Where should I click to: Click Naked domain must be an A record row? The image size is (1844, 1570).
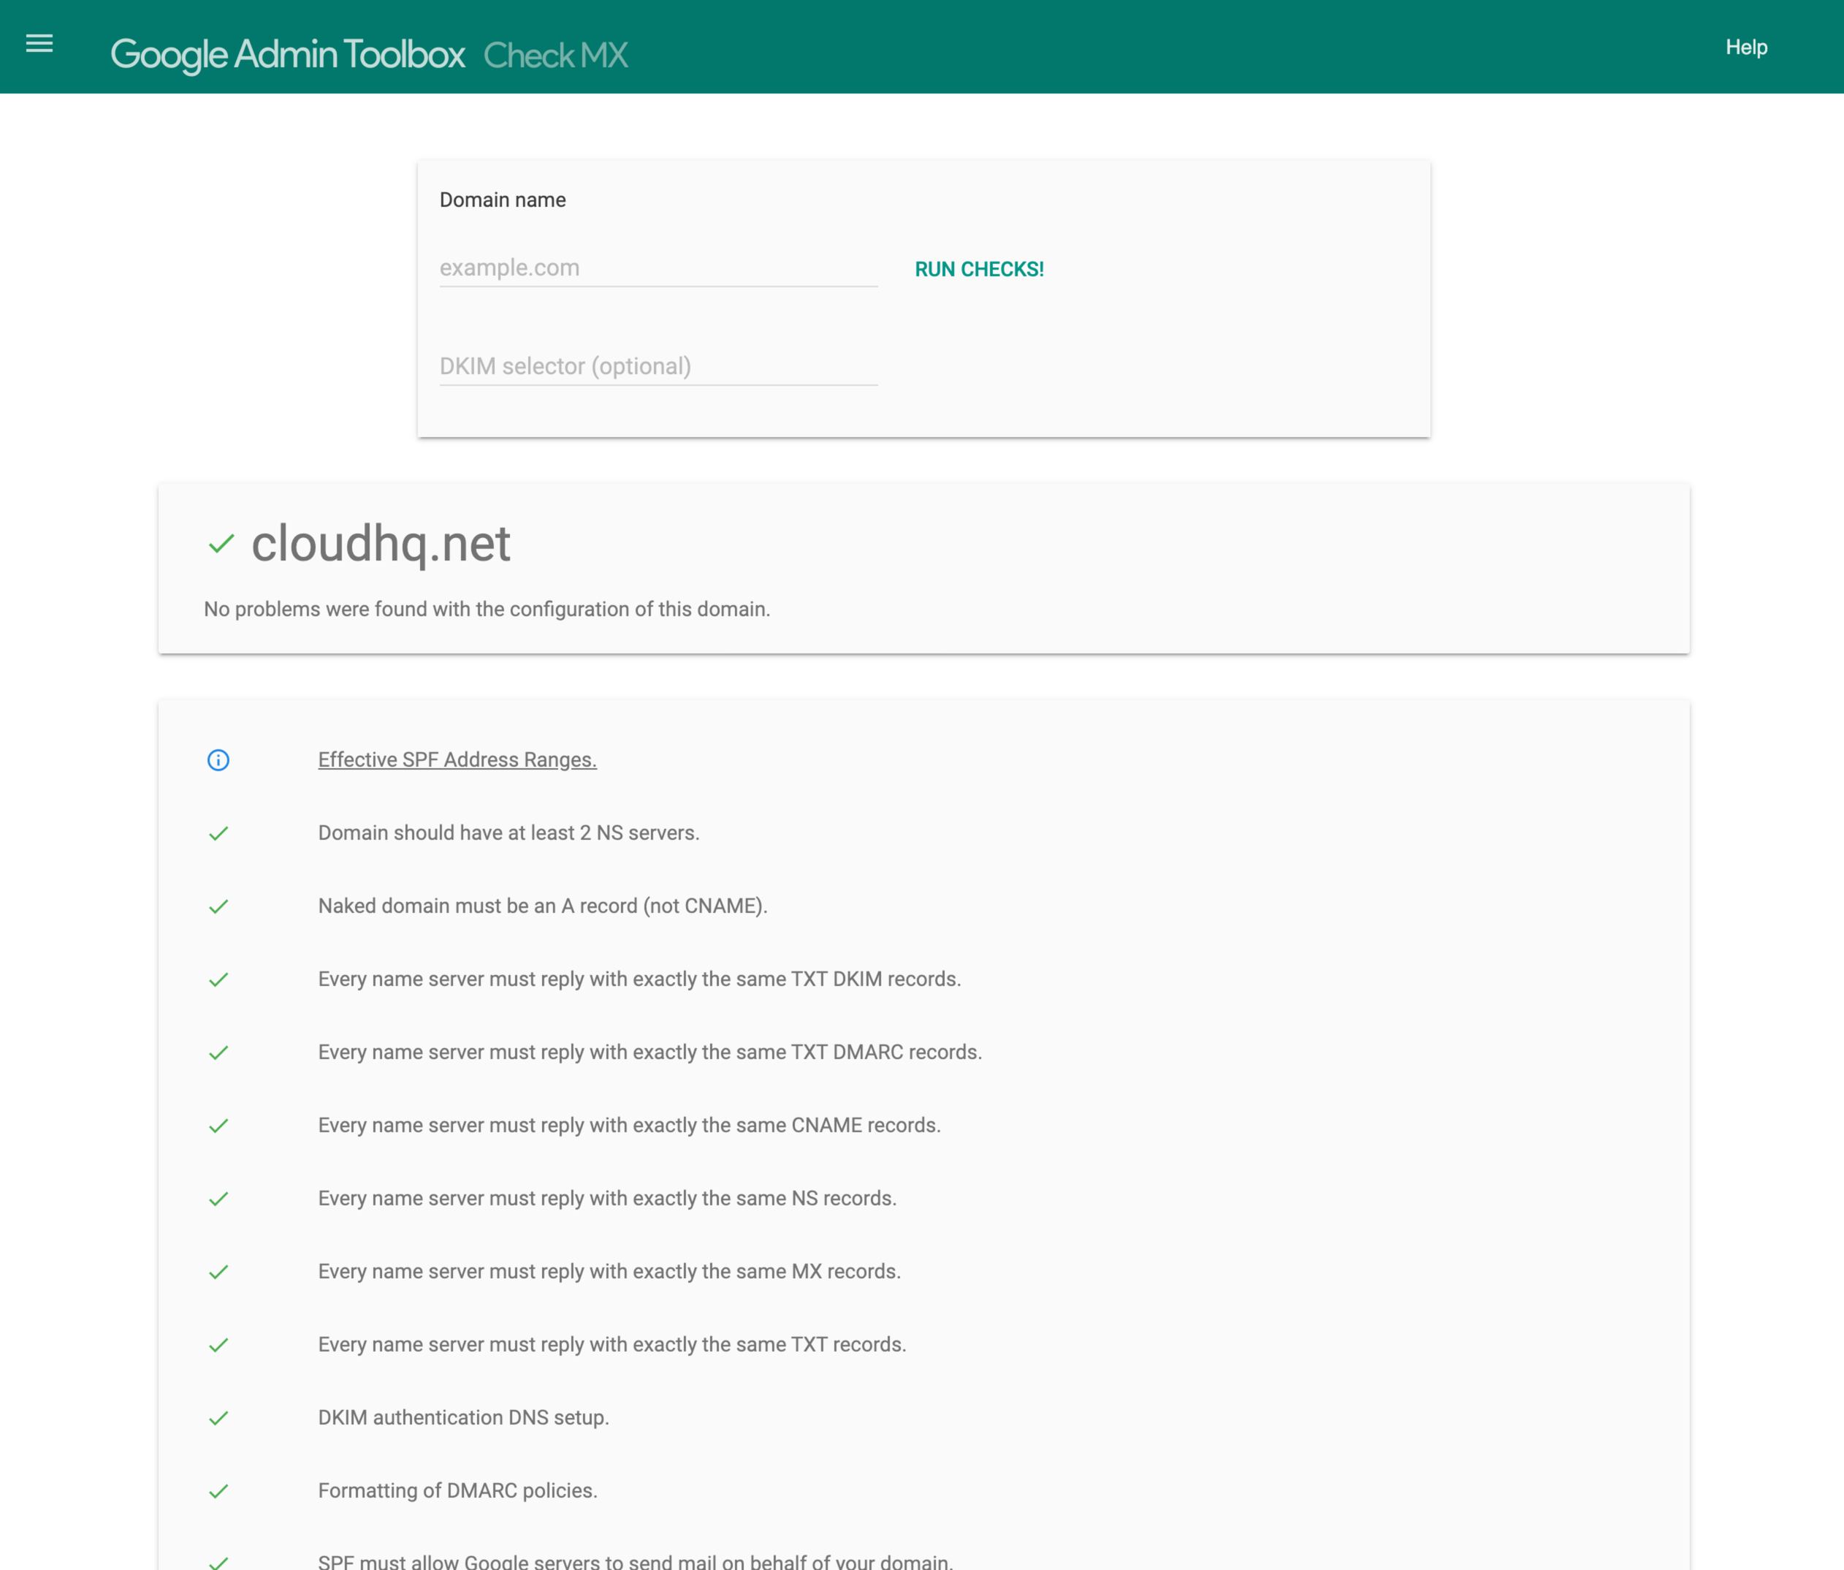[543, 906]
